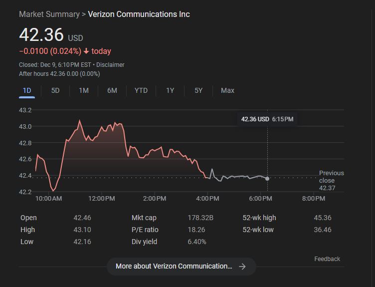The image size is (375, 287).
Task: Click the P/E ratio label
Action: point(145,230)
